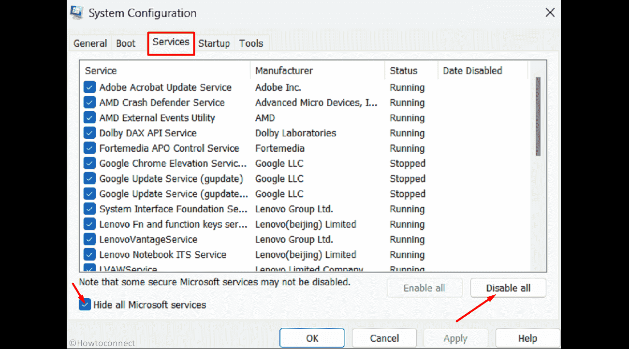Click the 'AMD' manufacturer cell
The width and height of the screenshot is (629, 349).
coord(265,118)
